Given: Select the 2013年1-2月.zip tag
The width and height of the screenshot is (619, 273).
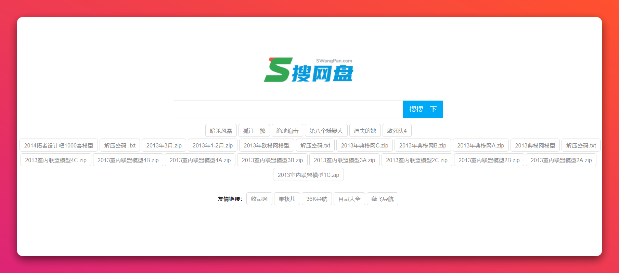Looking at the screenshot, I should coord(212,145).
